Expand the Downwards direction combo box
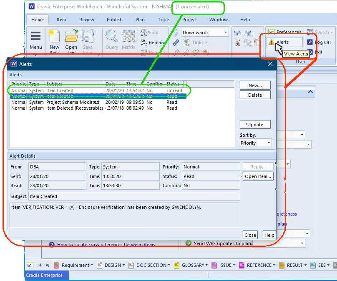The width and height of the screenshot is (337, 281). click(x=226, y=33)
